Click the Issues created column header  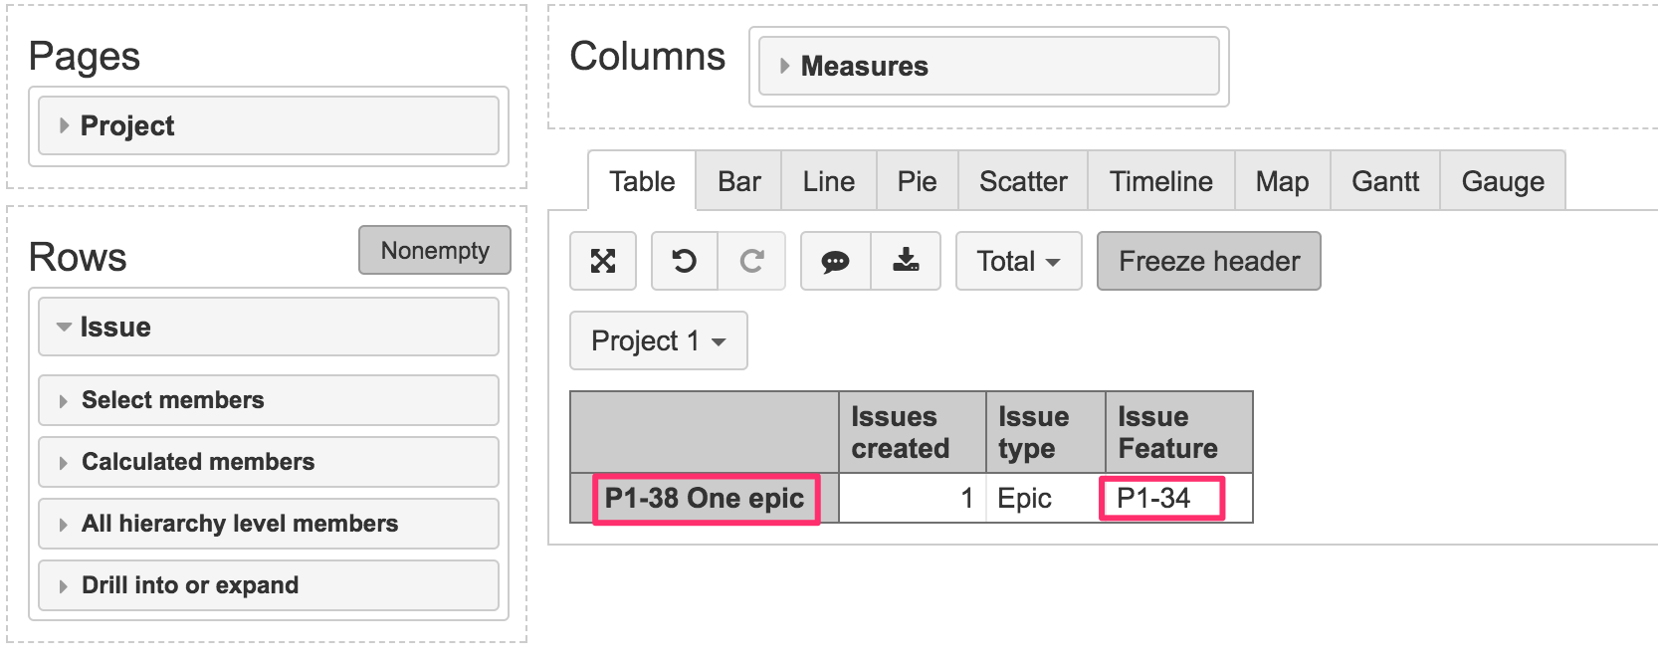(901, 432)
